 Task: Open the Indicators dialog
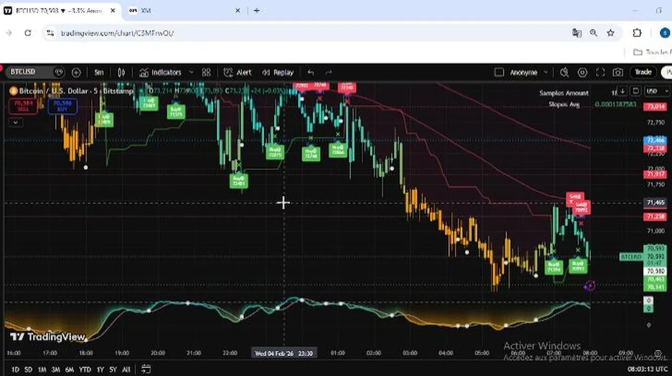[x=160, y=73]
